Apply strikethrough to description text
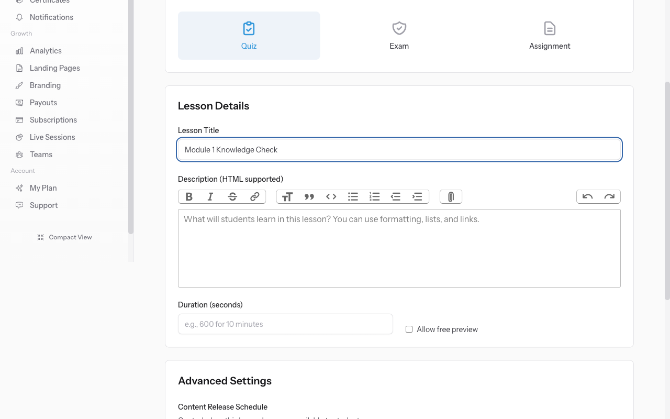670x419 pixels. pos(232,196)
